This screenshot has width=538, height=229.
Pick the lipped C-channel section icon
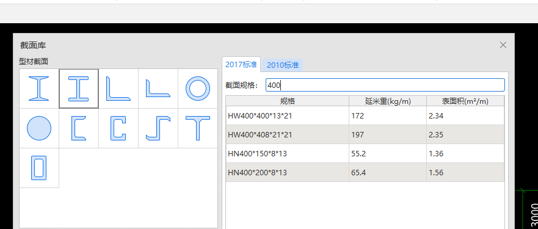[118, 128]
